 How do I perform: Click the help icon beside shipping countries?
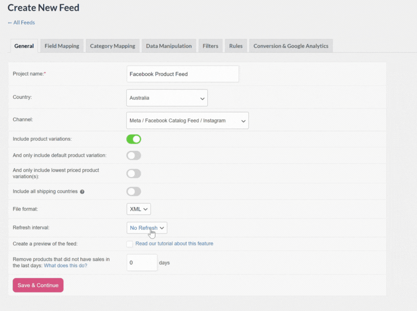click(x=82, y=191)
